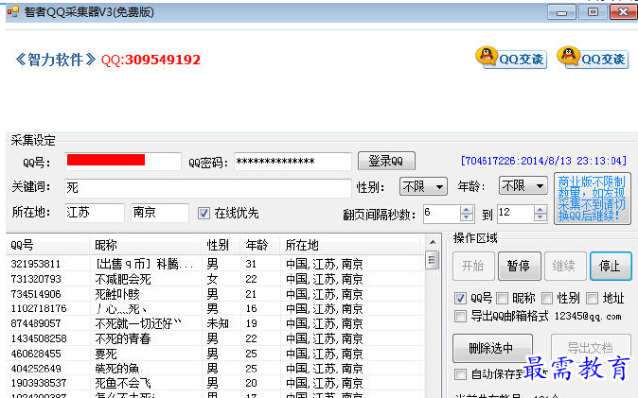Select row with QQ 731320793
This screenshot has height=398, width=638.
[215, 279]
